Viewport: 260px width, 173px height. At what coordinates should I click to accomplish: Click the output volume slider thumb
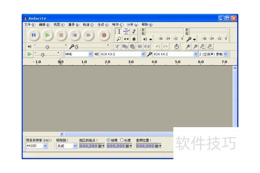[47, 47]
